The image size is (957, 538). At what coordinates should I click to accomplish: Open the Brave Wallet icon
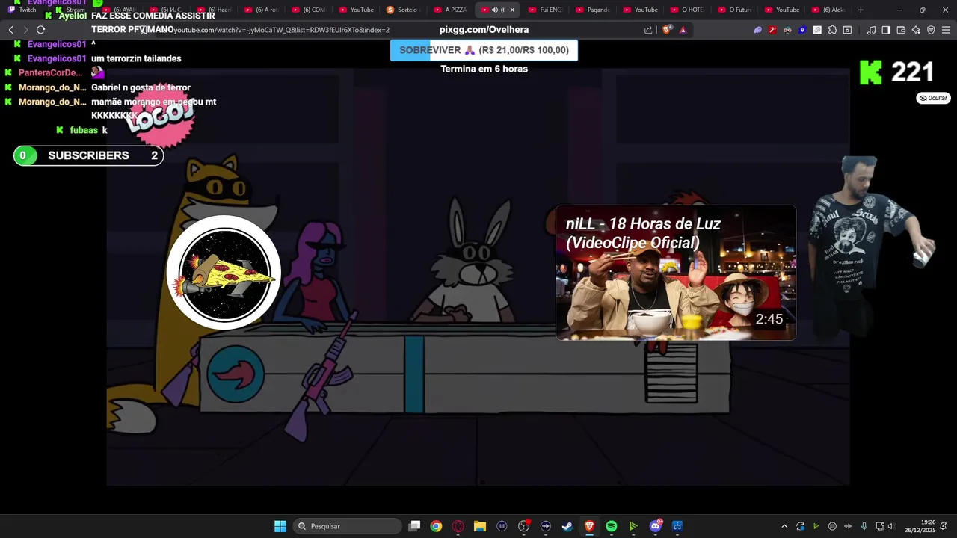point(901,30)
